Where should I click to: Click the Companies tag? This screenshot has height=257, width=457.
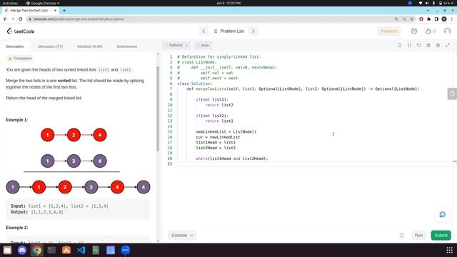tap(20, 59)
